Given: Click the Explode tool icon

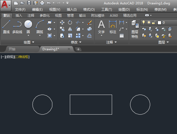Looking at the screenshot, I should coord(89,29).
